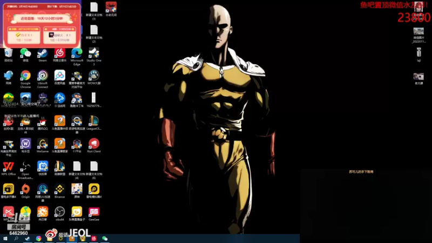
Task: Launch the Origin desktop shortcut
Action: 25,191
